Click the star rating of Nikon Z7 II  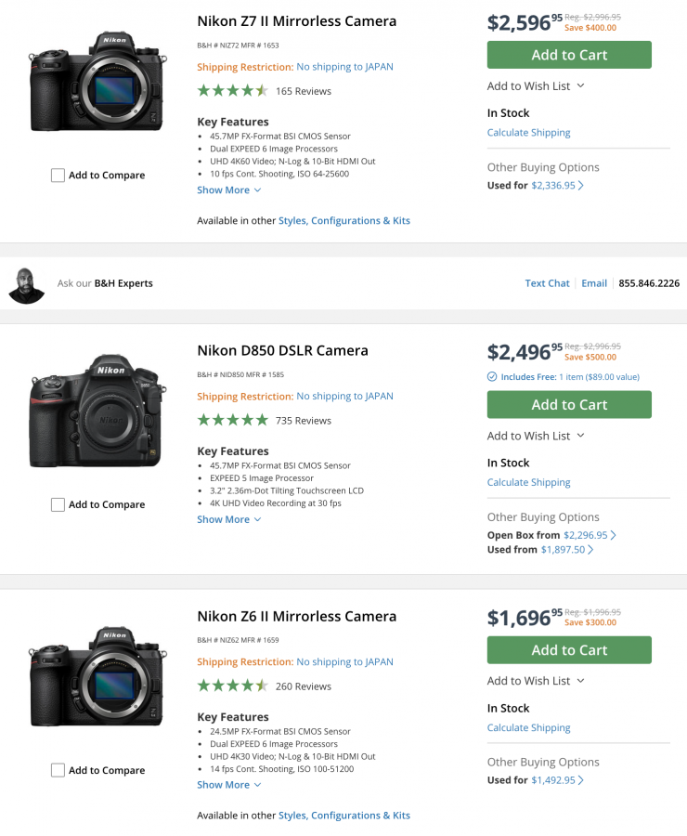coord(233,91)
